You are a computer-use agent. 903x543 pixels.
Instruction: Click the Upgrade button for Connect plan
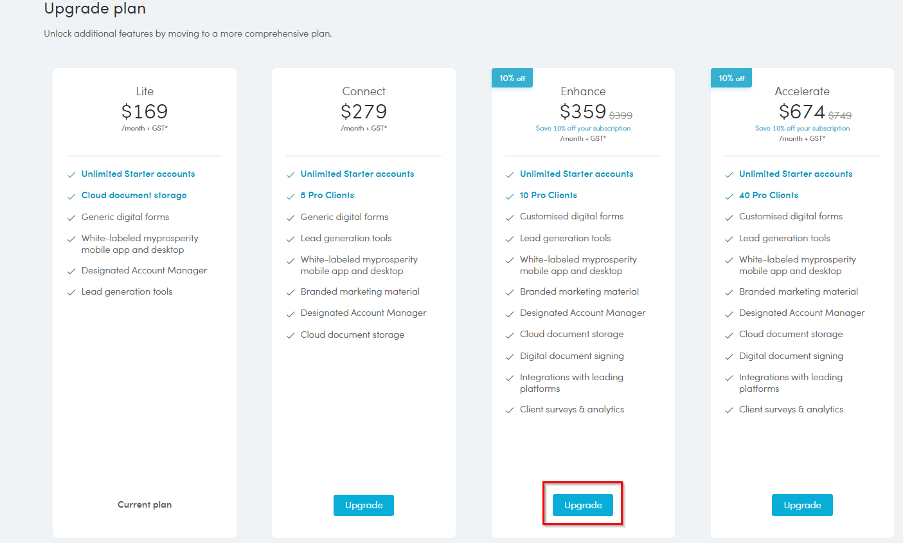364,505
